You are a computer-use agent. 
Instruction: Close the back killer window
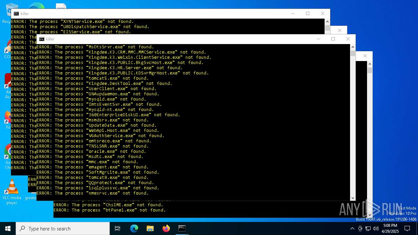(323, 13)
